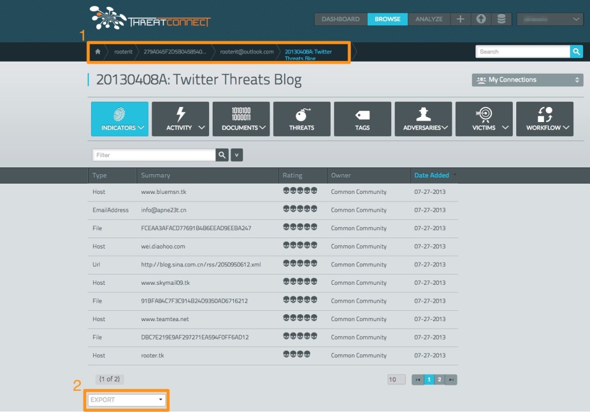This screenshot has width=590, height=412.
Task: Focus the top Search field
Action: coord(523,52)
